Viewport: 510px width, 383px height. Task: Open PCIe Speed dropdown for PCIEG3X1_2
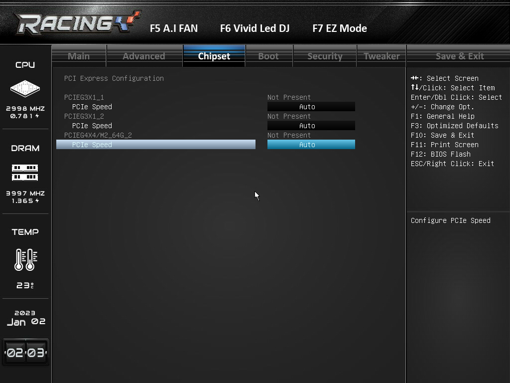[x=311, y=126]
